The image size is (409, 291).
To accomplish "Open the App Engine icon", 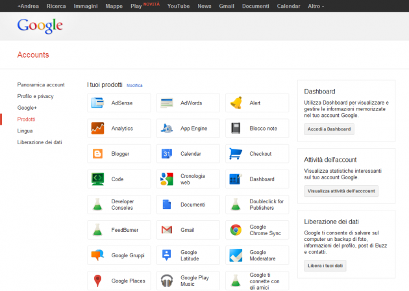I will tap(167, 128).
